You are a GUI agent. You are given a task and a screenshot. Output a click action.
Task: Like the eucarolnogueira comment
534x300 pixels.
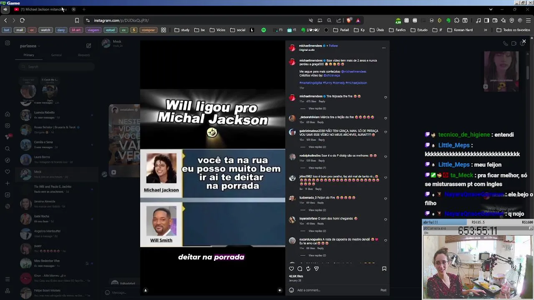[385, 240]
